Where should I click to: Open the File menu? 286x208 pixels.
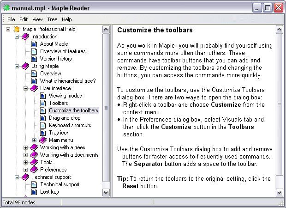tap(11, 19)
